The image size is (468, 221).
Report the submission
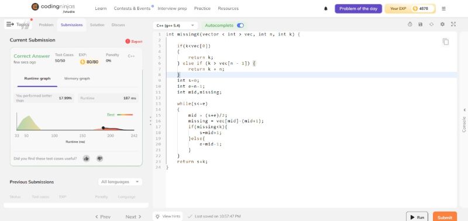tap(134, 42)
